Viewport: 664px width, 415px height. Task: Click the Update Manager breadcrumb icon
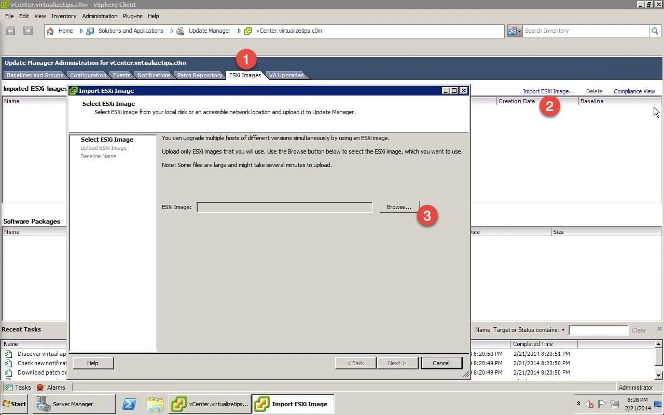tap(181, 31)
